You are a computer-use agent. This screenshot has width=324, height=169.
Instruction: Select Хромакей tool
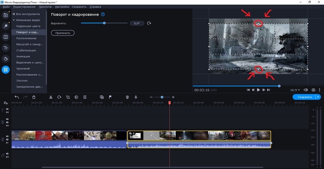pyautogui.click(x=23, y=68)
